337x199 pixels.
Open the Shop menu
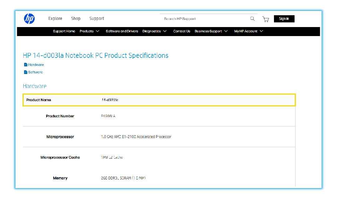coord(76,19)
